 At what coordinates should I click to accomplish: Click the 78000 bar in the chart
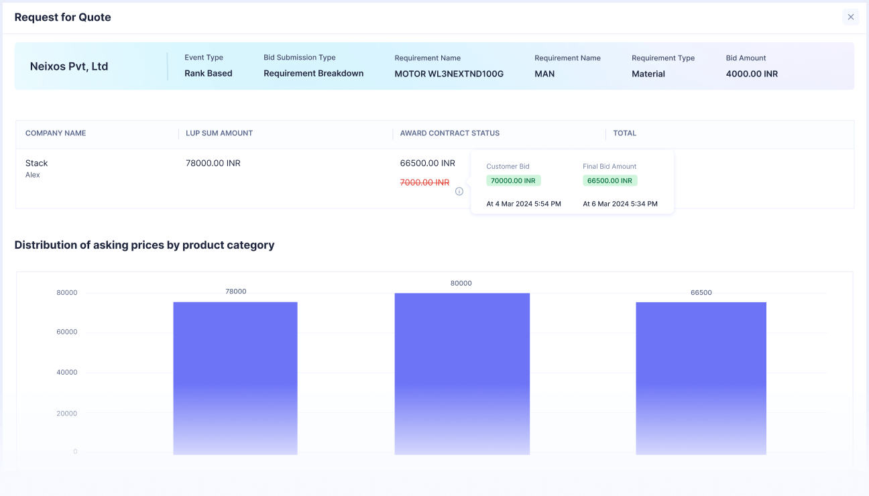pyautogui.click(x=235, y=375)
